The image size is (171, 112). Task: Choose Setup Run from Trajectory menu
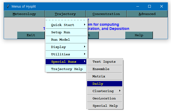(66, 32)
